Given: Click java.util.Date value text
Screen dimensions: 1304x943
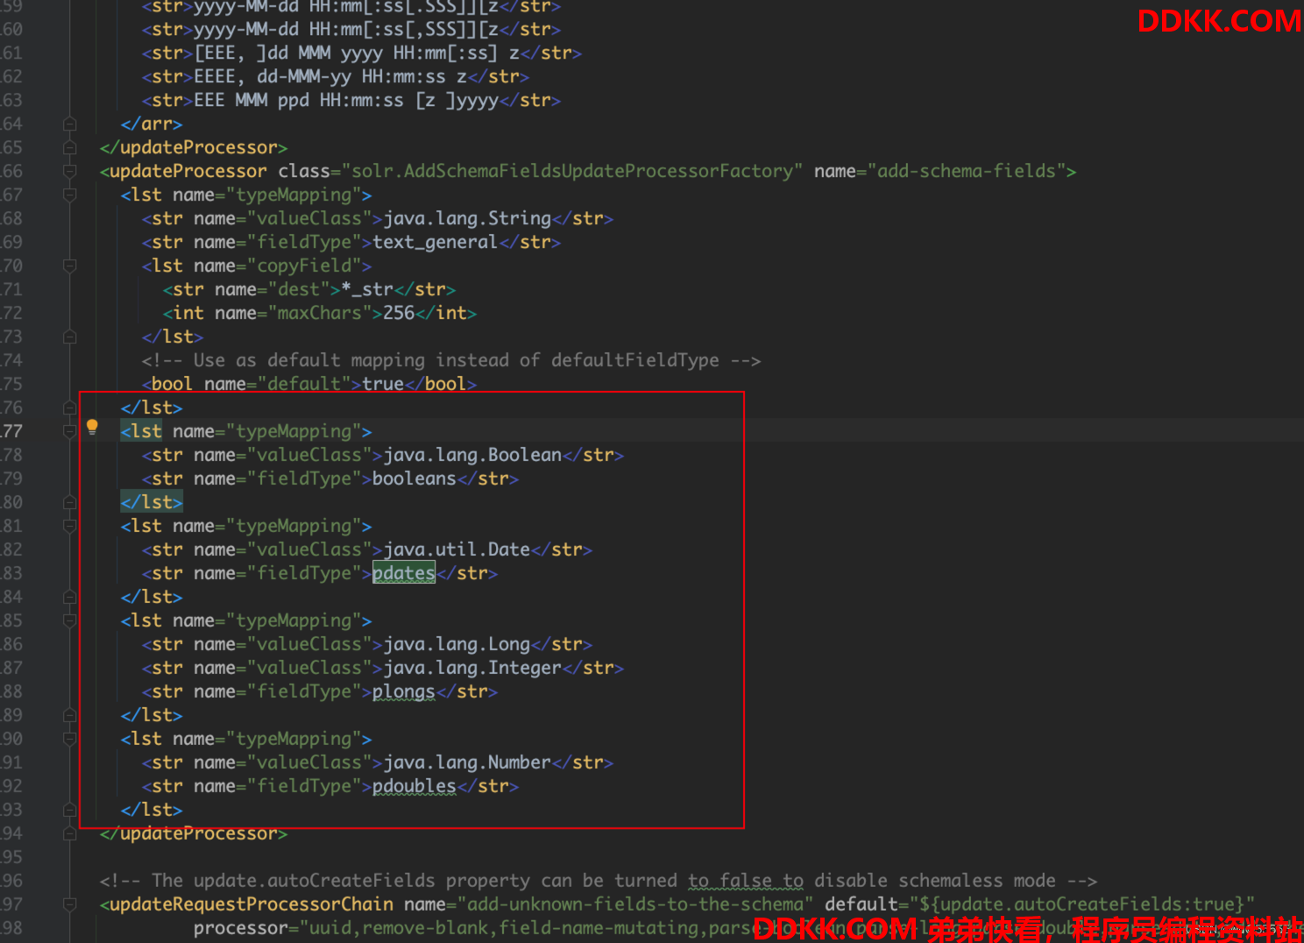Looking at the screenshot, I should point(457,549).
